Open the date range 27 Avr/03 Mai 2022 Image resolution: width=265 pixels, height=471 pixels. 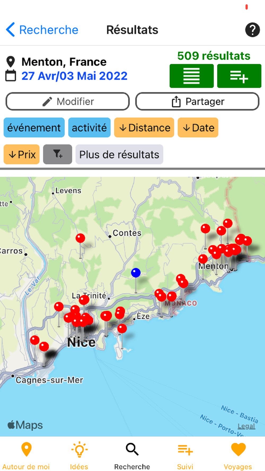coord(74,76)
